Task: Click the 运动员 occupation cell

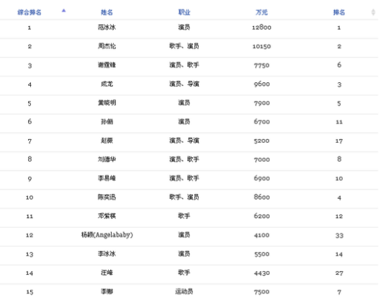Action: 184,292
